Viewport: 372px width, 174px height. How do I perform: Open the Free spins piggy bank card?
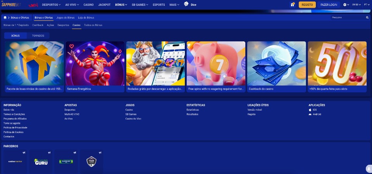click(216, 67)
